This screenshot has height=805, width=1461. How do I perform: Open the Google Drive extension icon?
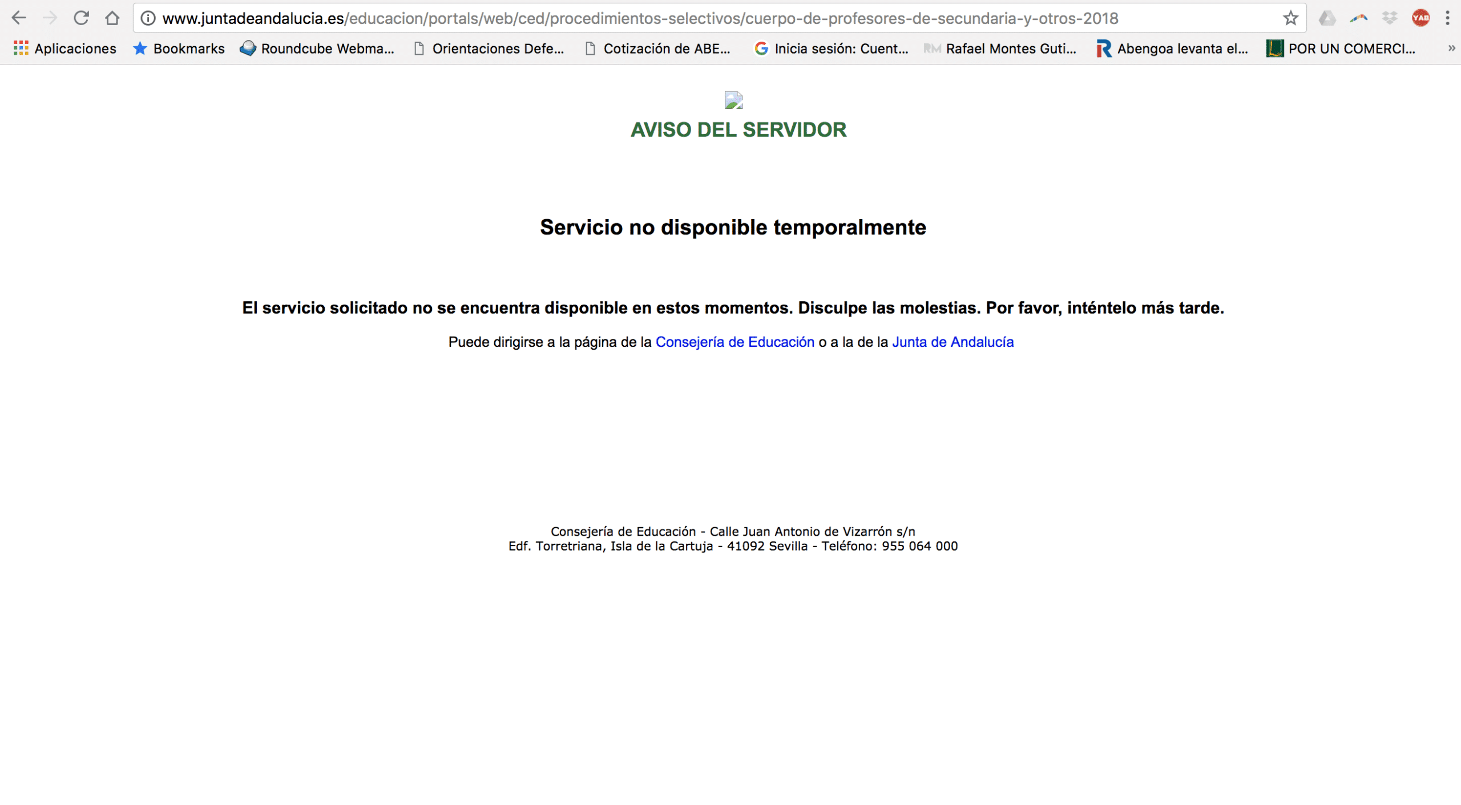click(x=1327, y=18)
